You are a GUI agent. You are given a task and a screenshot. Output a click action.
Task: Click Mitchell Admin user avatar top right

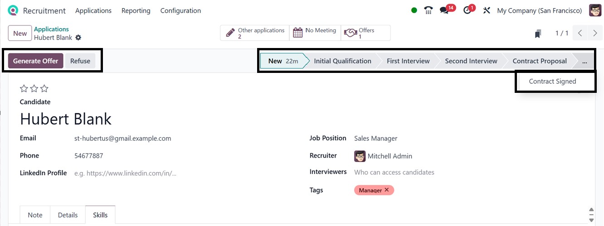(x=595, y=10)
